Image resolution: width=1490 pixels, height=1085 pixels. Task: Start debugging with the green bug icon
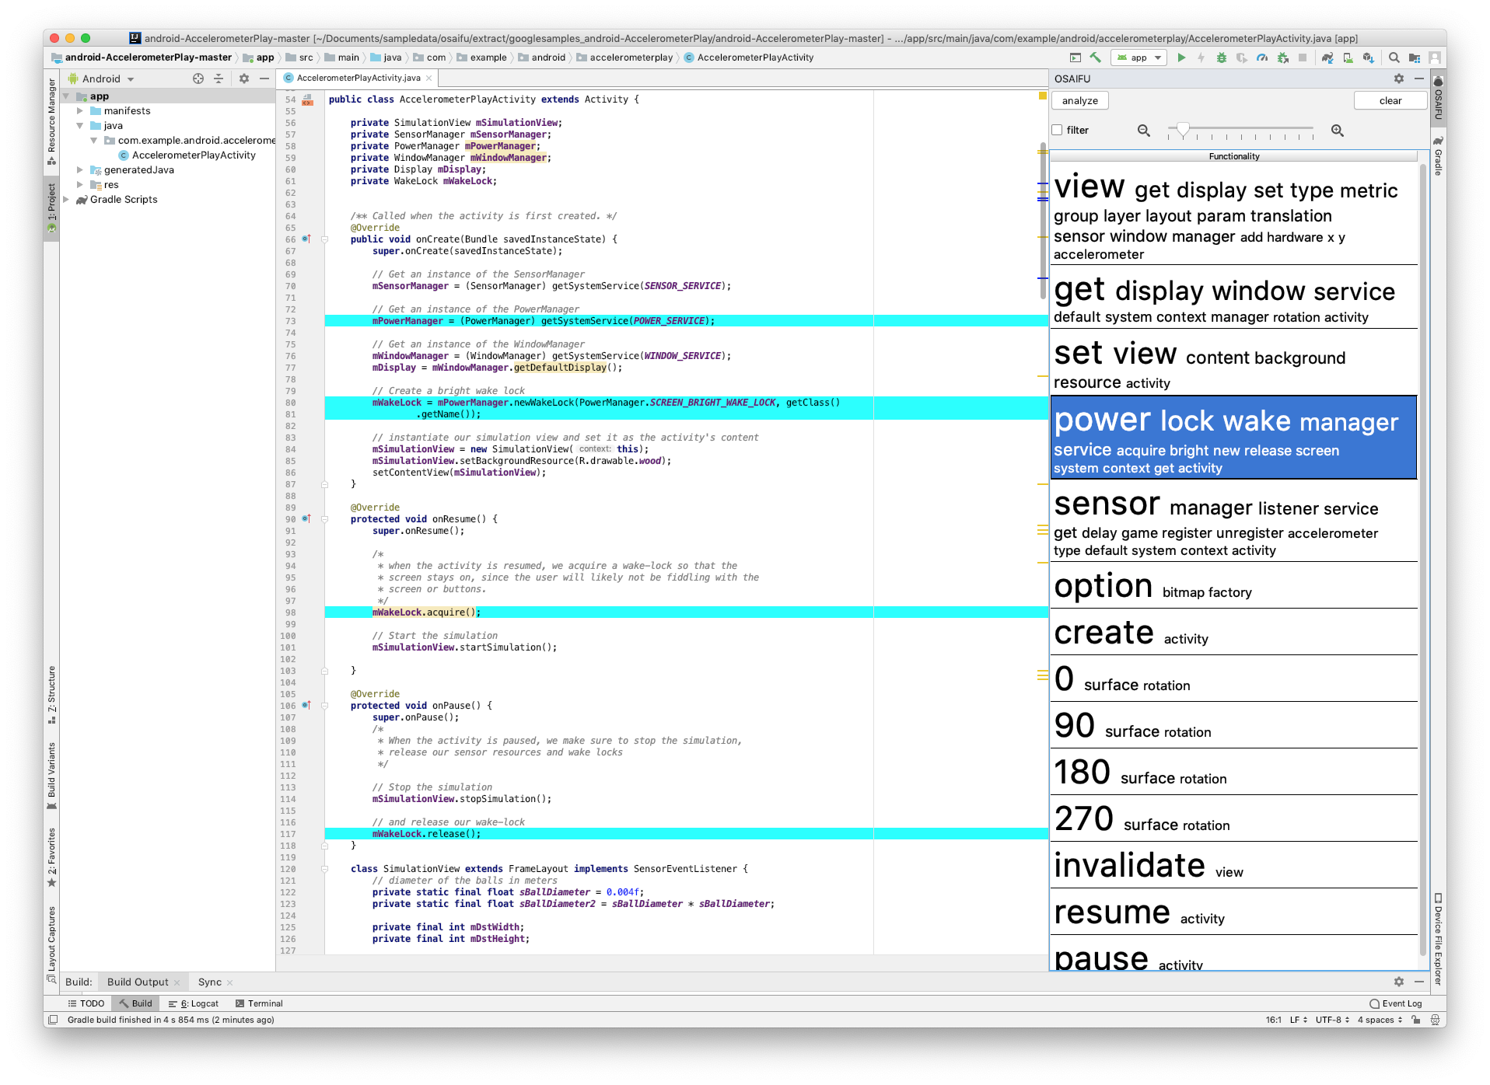tap(1222, 58)
